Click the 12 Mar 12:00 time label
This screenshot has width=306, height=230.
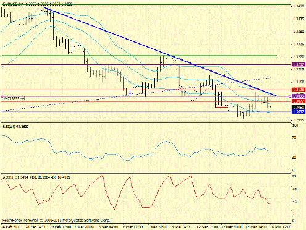pyautogui.click(x=207, y=227)
